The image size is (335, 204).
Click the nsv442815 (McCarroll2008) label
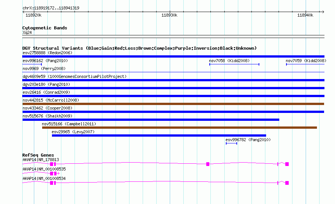[51, 100]
